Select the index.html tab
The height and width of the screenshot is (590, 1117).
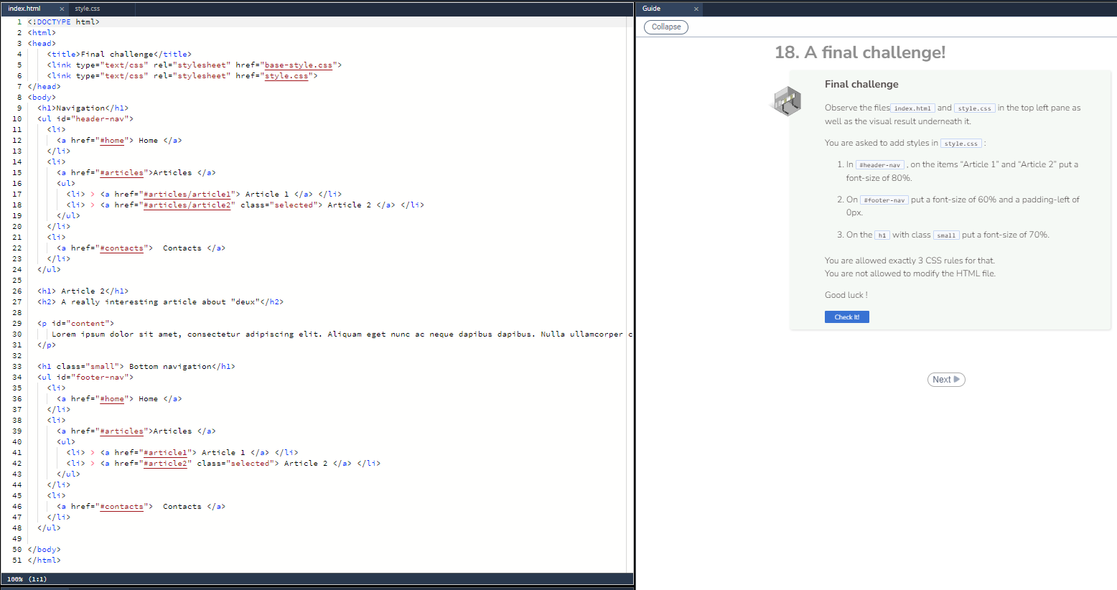pos(24,8)
